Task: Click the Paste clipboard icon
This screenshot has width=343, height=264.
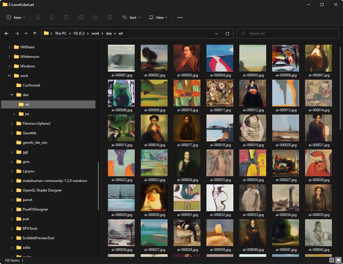Action: [x=67, y=18]
